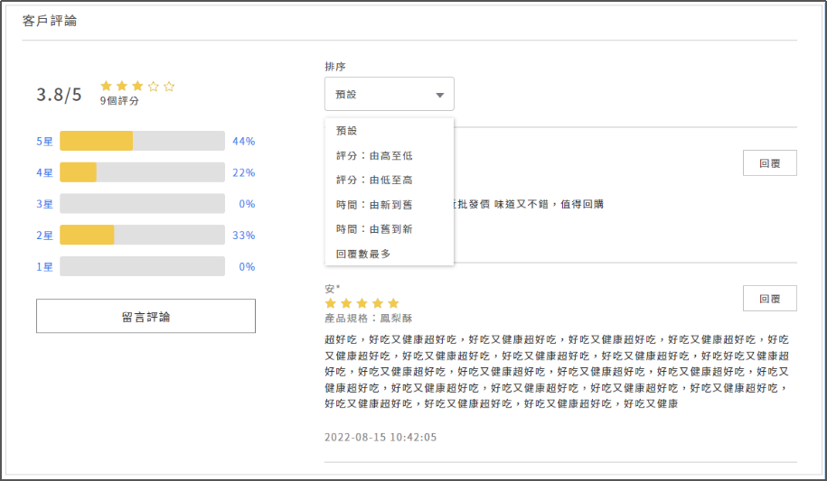This screenshot has height=481, width=827.
Task: Open the 預設 sort combo box
Action: click(389, 94)
